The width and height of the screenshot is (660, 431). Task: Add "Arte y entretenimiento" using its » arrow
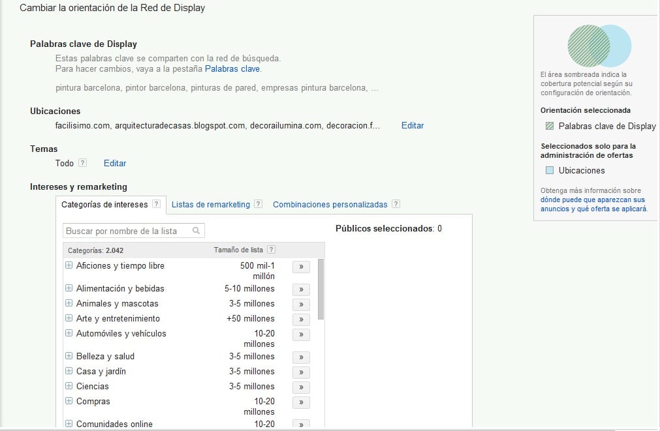coord(300,320)
